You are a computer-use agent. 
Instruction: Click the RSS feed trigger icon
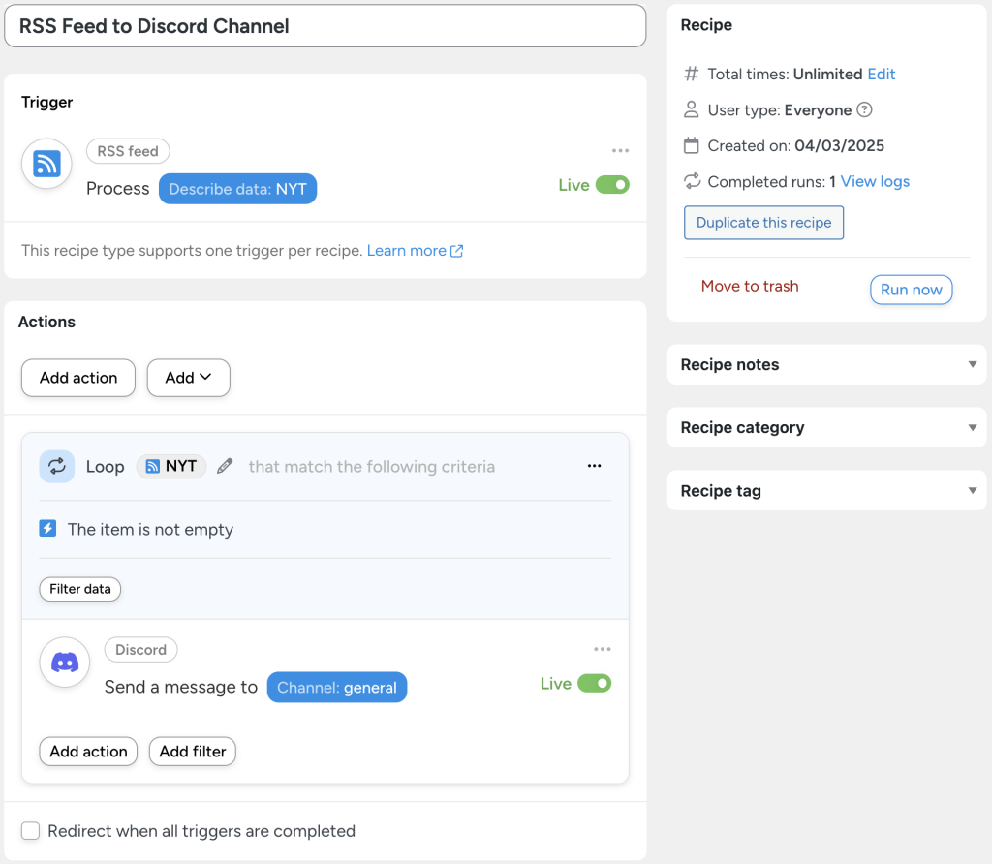[46, 164]
